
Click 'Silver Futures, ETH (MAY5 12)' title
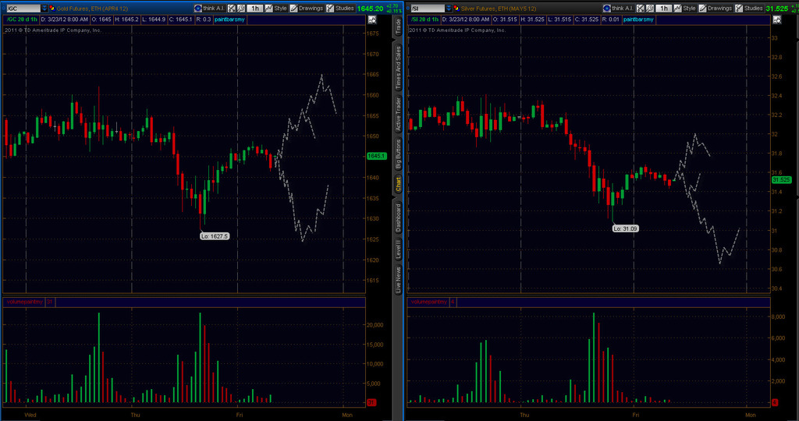(x=499, y=9)
